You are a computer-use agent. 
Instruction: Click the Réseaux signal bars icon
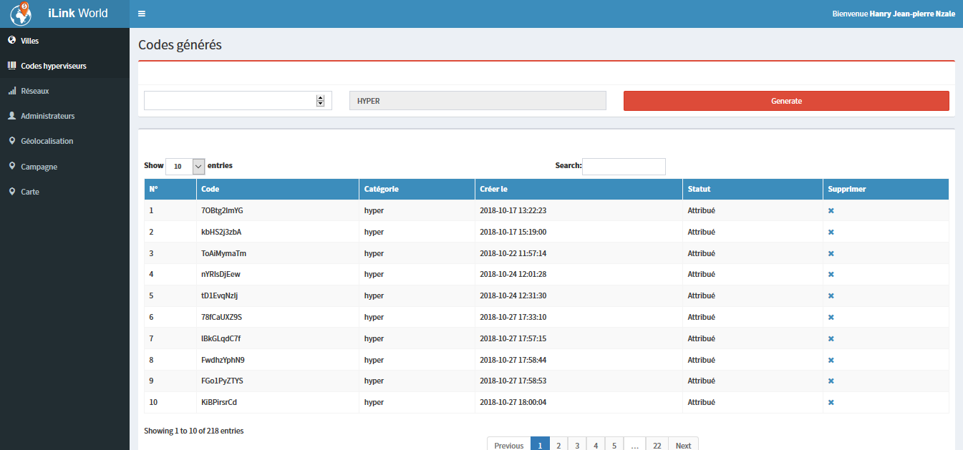pyautogui.click(x=11, y=91)
